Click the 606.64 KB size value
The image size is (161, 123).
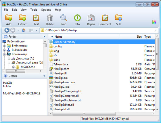[135, 78]
